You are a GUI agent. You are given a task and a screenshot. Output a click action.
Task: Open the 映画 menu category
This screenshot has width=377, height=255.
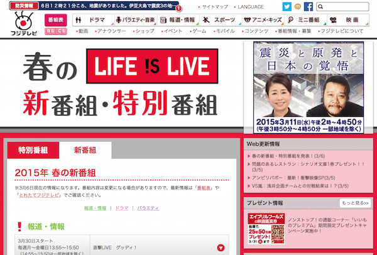tap(348, 20)
